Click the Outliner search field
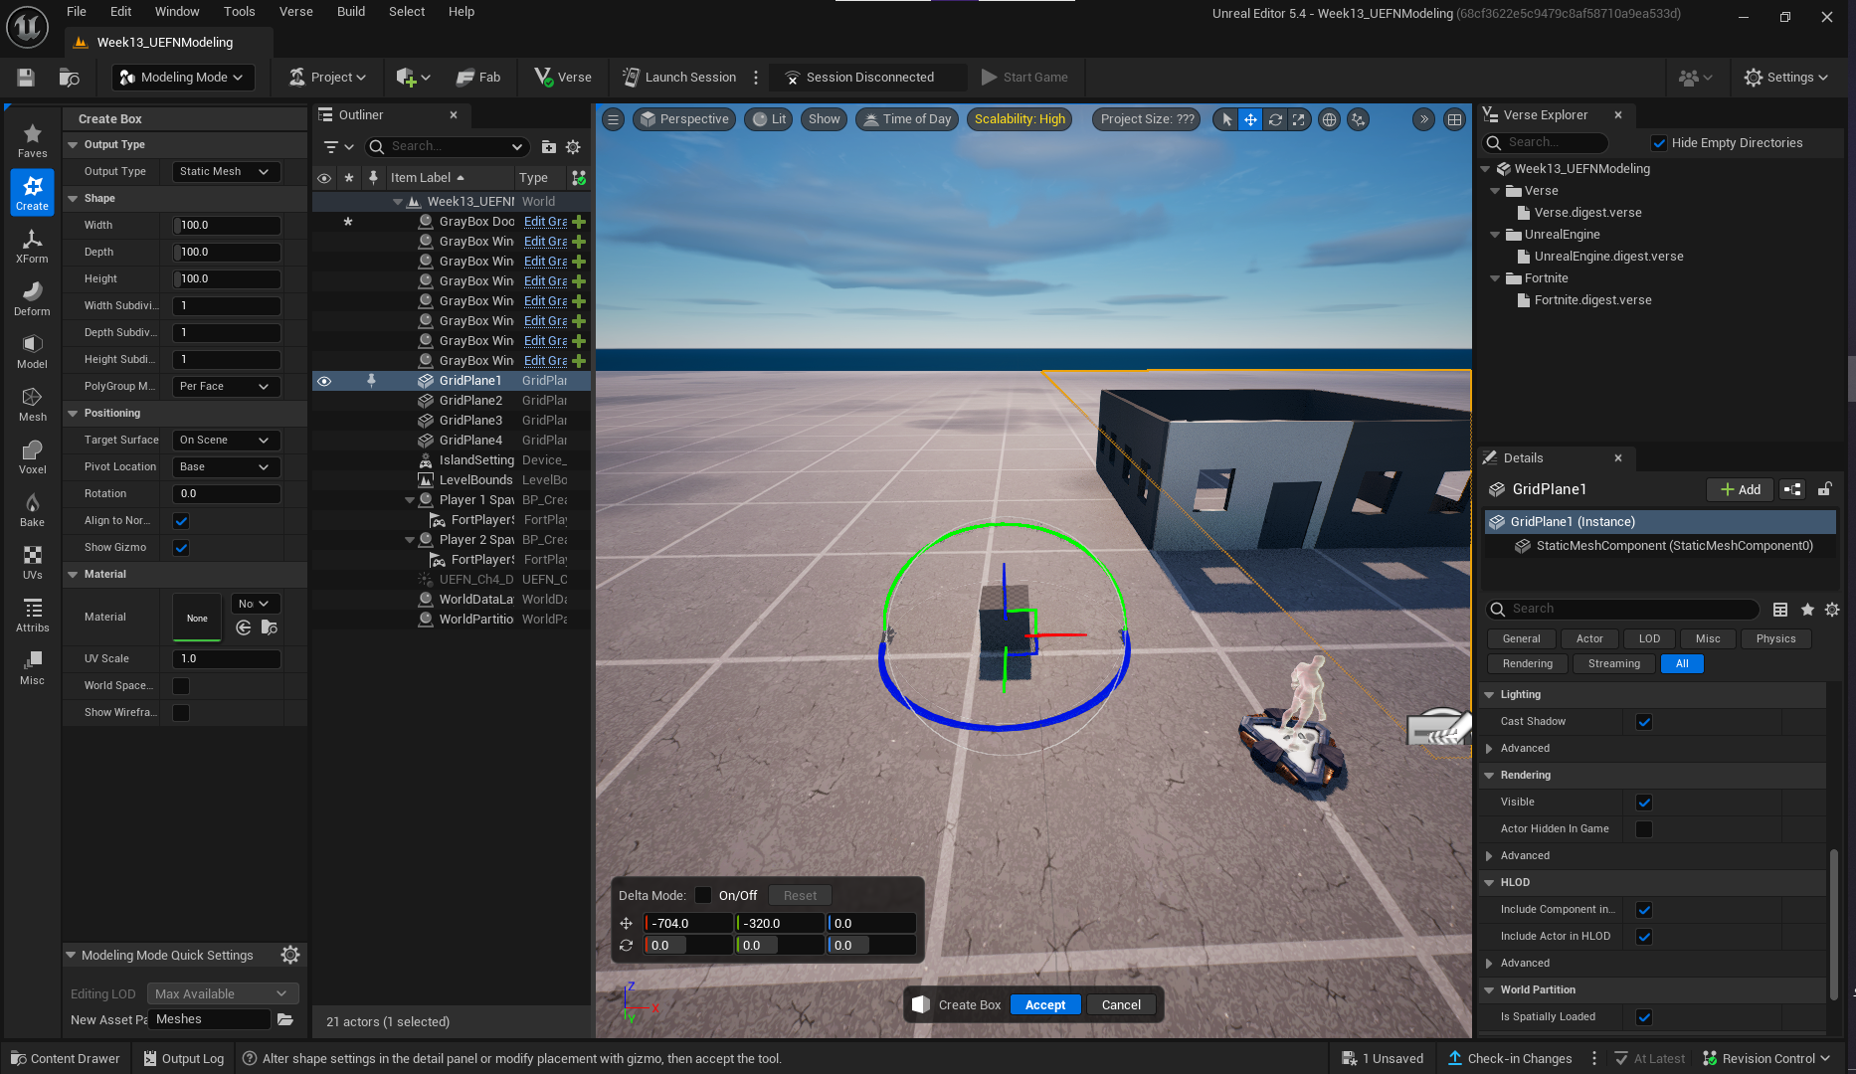This screenshot has height=1074, width=1856. tap(448, 146)
